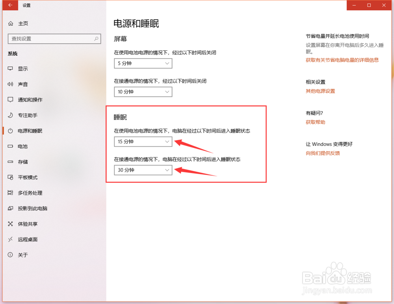
Task: Open 投影到此电脑 settings
Action: point(33,208)
